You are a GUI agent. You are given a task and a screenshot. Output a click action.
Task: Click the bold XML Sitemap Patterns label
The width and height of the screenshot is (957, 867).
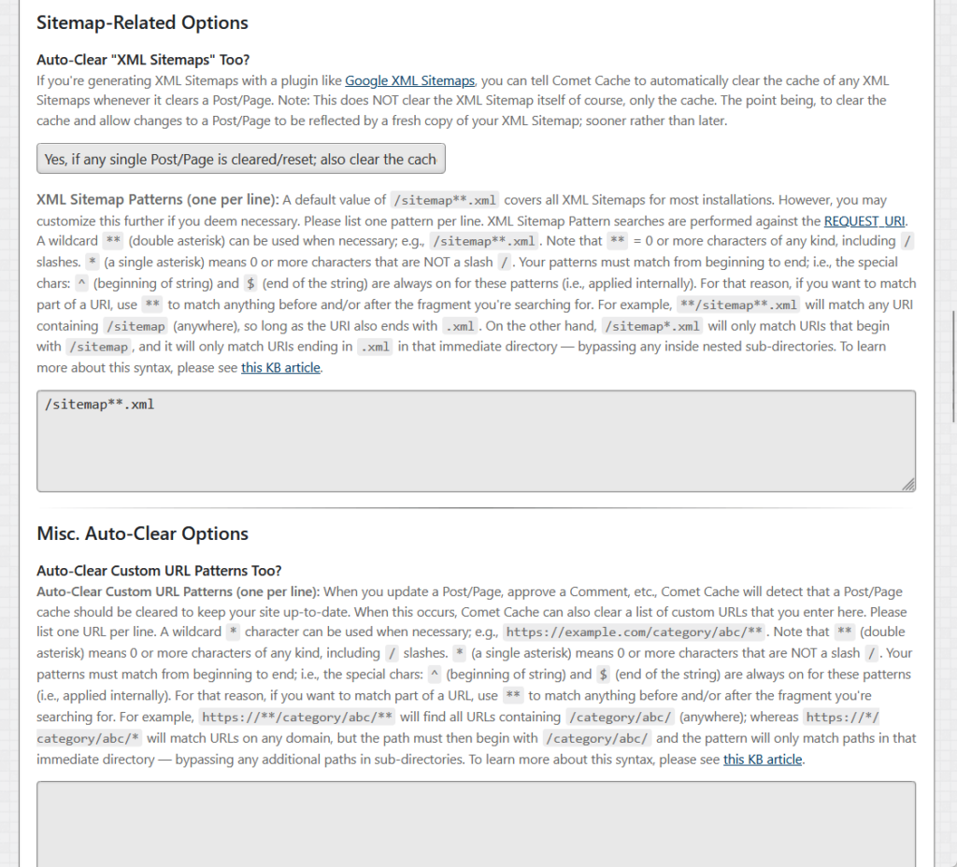[157, 200]
